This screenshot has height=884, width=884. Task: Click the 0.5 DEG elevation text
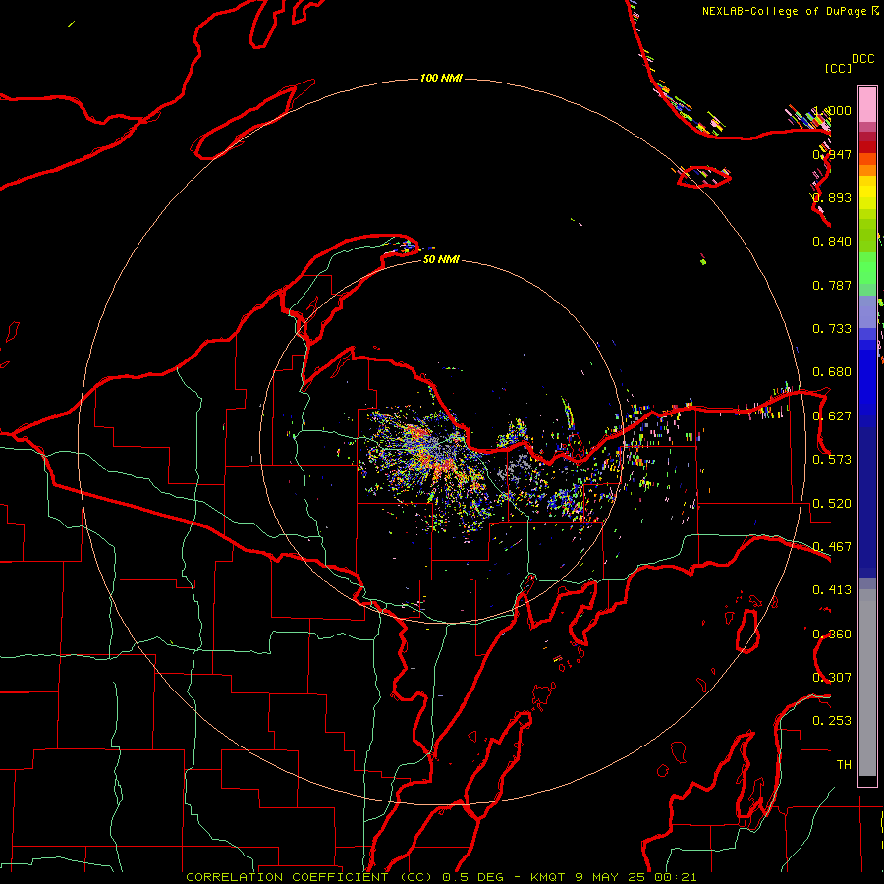click(x=473, y=877)
